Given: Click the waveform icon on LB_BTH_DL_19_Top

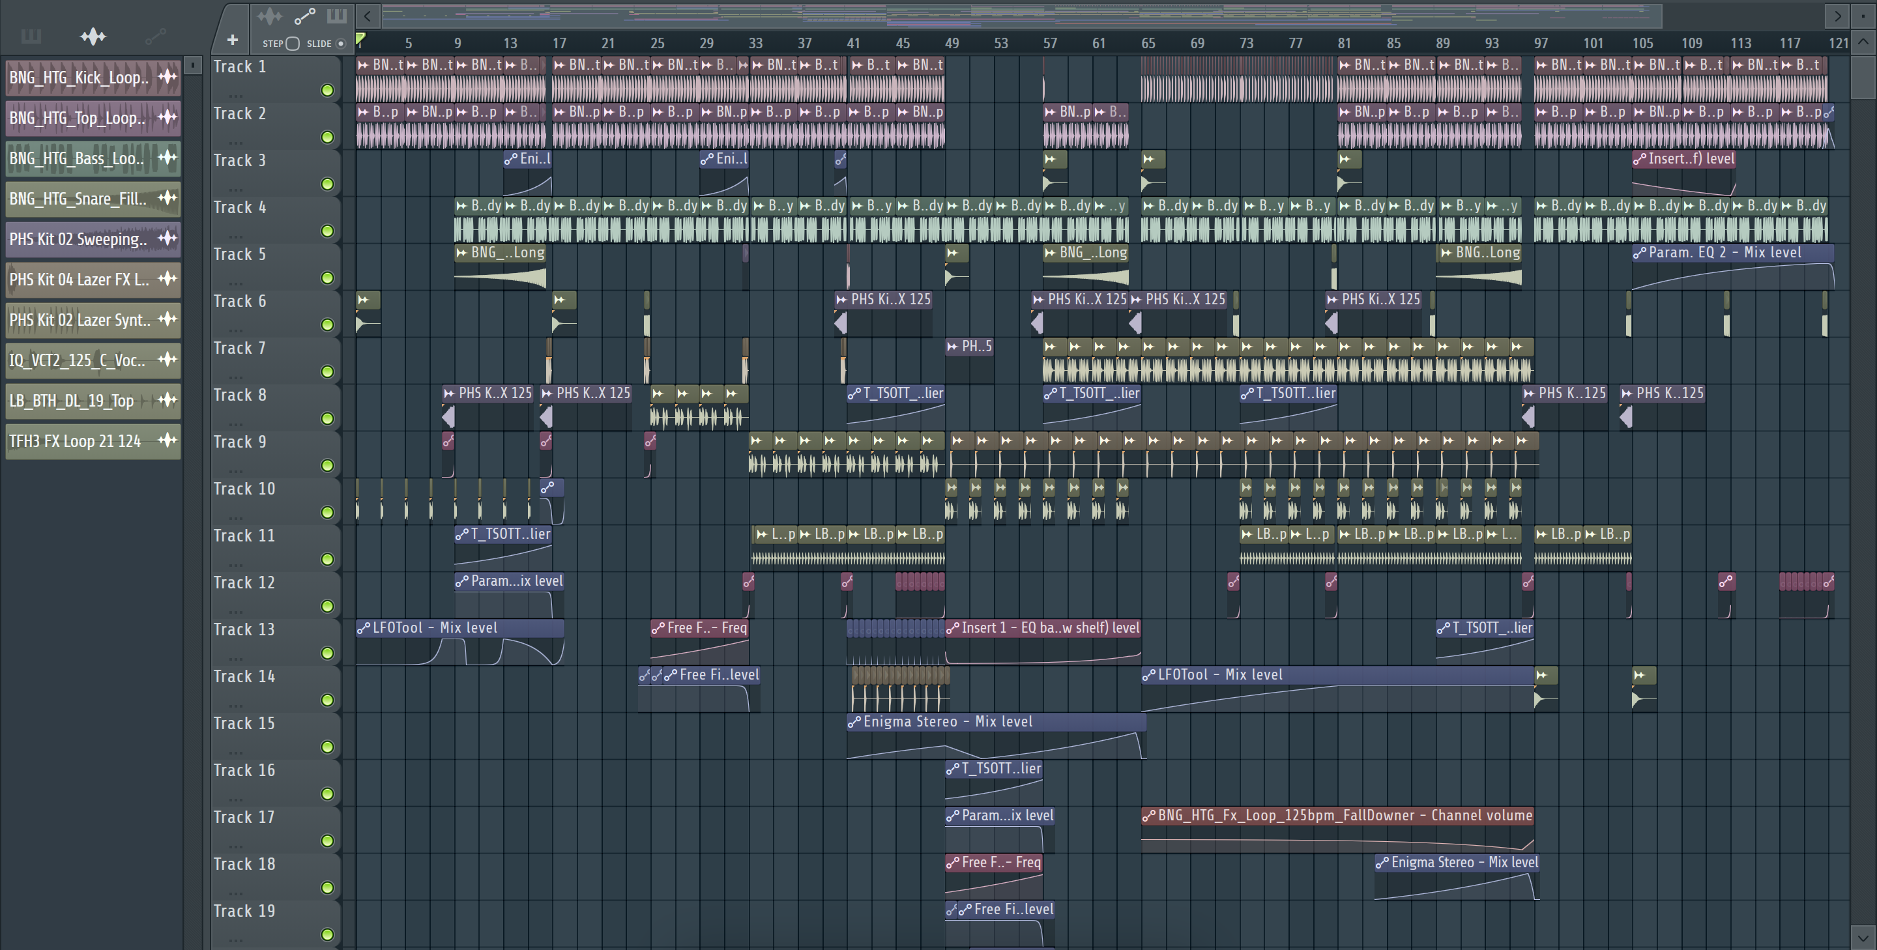Looking at the screenshot, I should (167, 400).
